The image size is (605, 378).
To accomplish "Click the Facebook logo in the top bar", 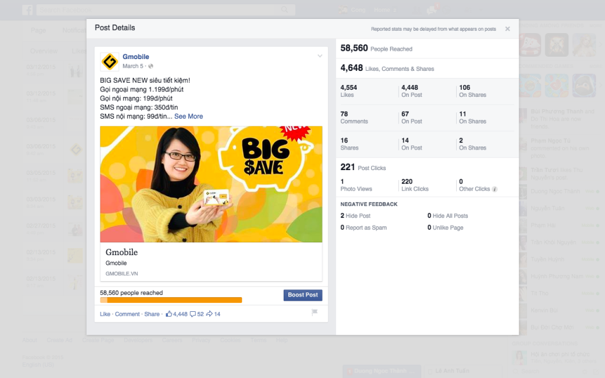I will coord(27,9).
